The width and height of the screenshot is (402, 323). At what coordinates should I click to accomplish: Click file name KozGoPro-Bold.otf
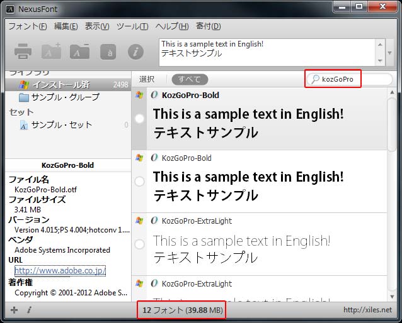click(x=45, y=190)
